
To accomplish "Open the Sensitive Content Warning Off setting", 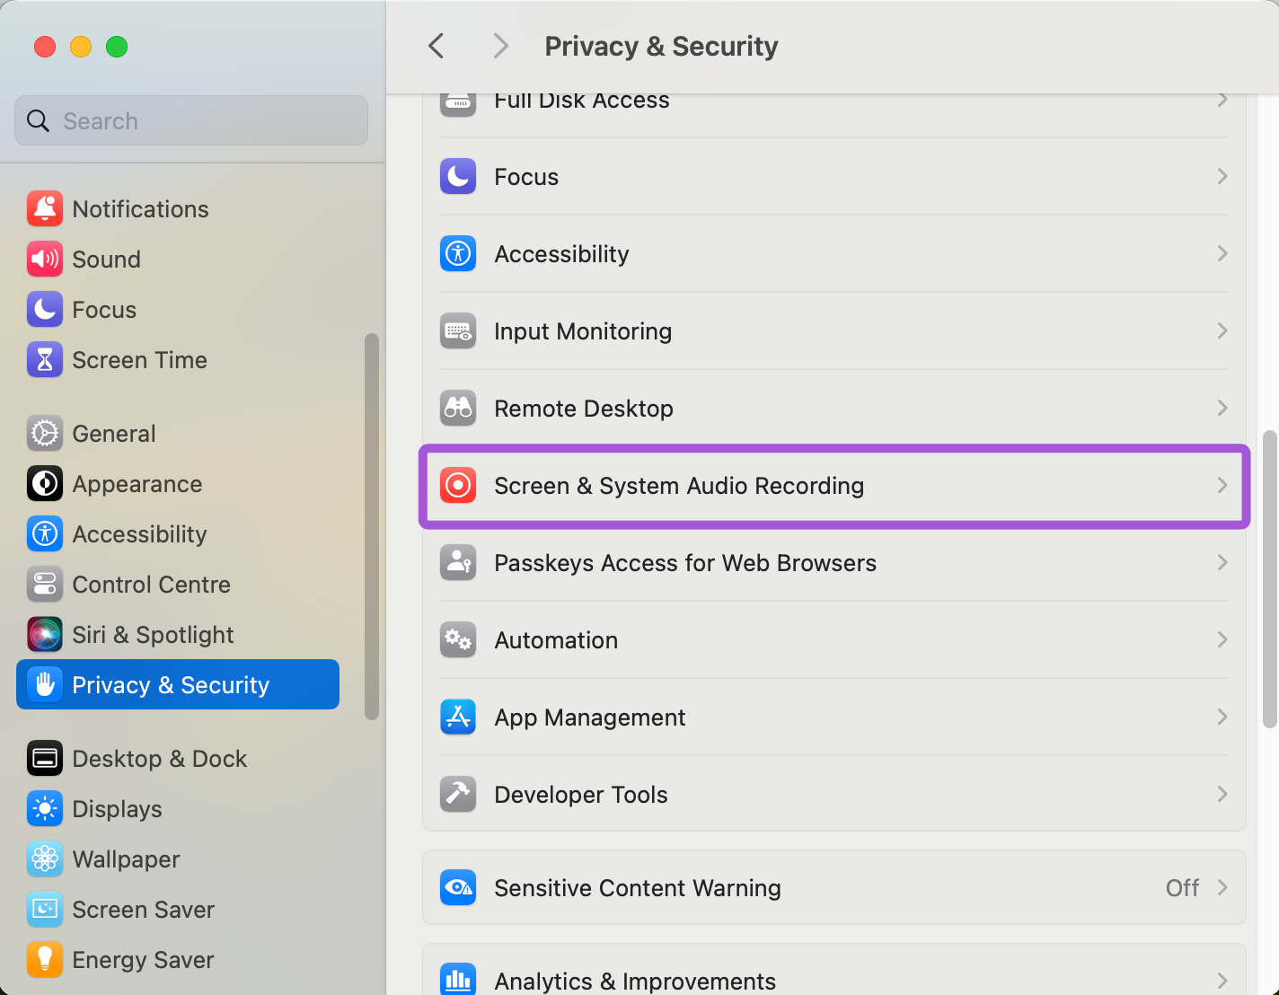I will pos(834,887).
